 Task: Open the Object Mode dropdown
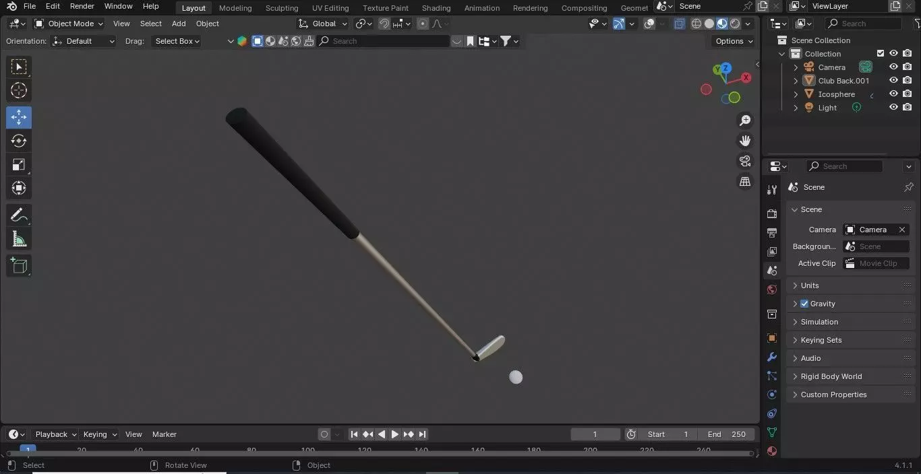pyautogui.click(x=69, y=24)
